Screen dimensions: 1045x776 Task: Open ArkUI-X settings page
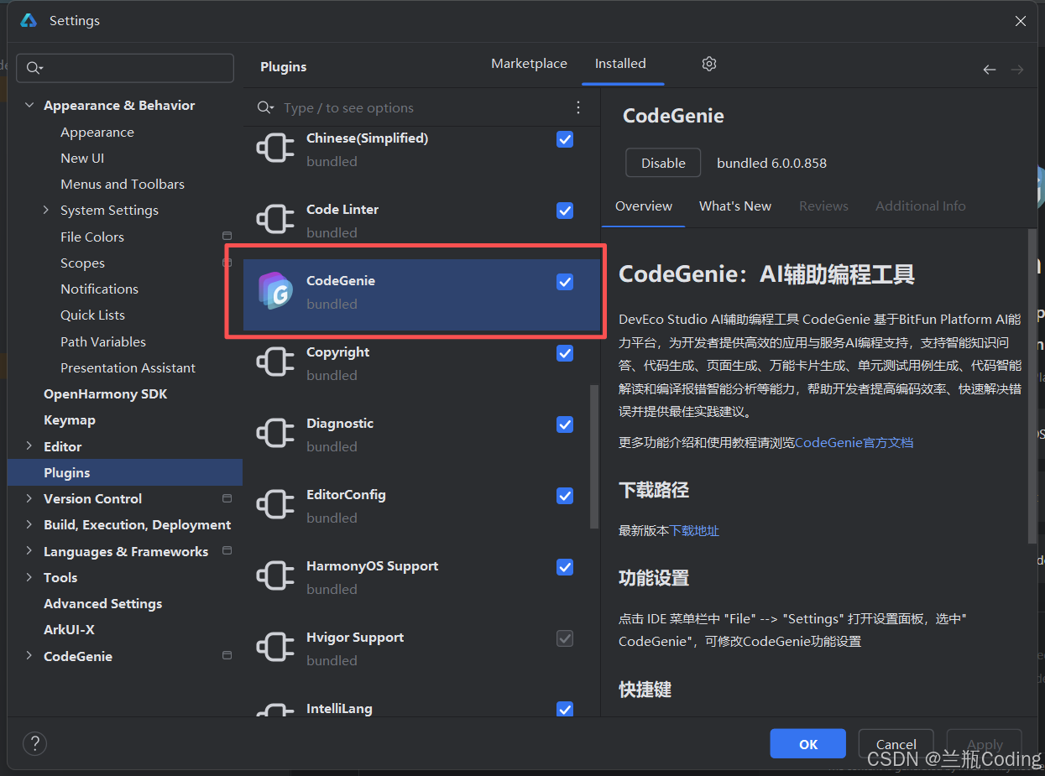point(69,629)
